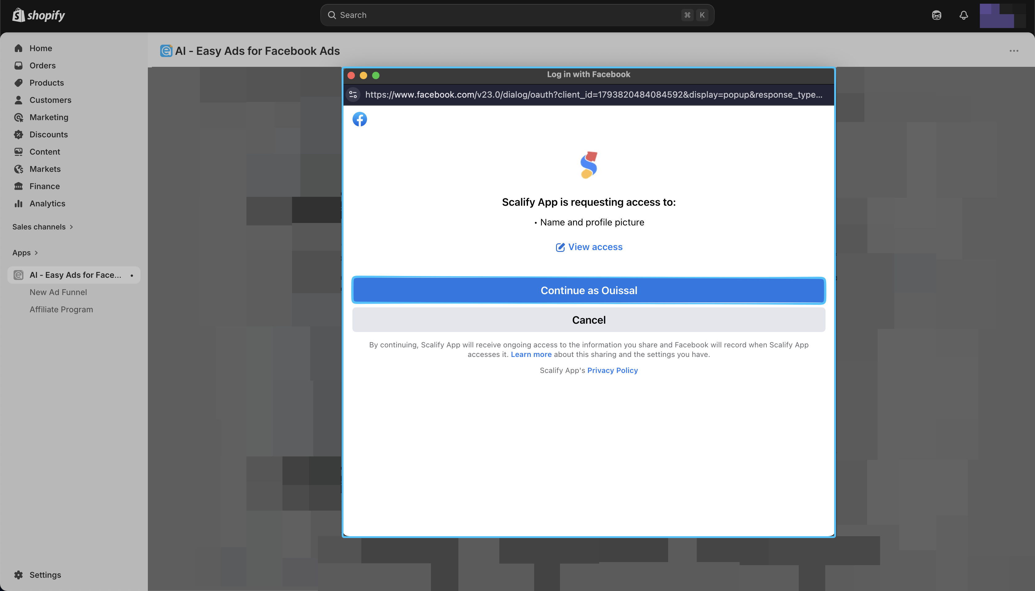
Task: Open New Ad Funnel subpage
Action: 58,292
